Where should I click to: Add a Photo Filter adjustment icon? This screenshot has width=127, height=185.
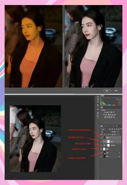[110, 115]
